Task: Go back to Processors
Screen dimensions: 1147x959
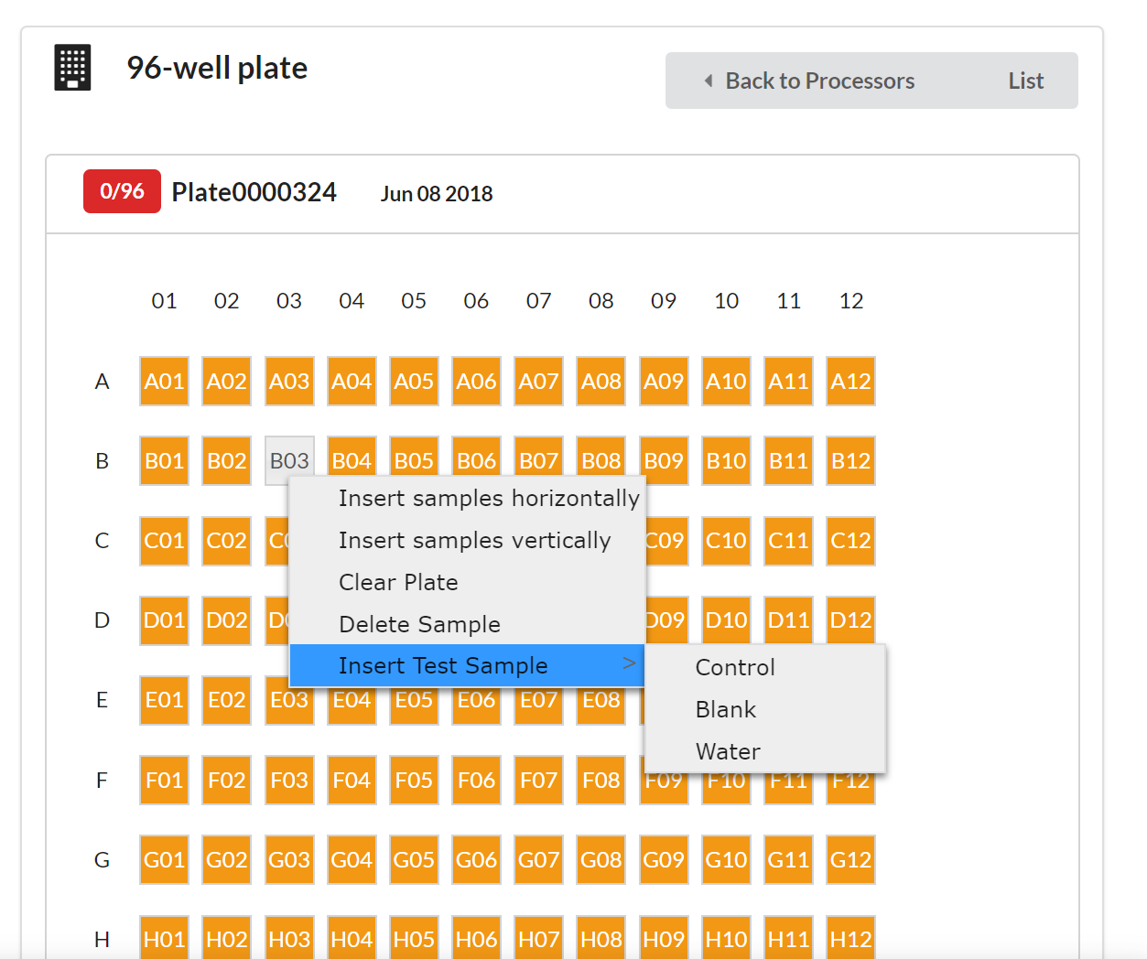Action: coord(819,81)
